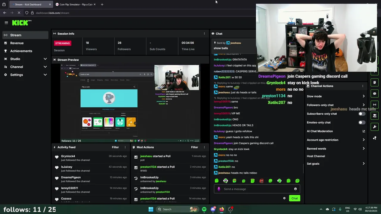Click the tracking protection shield icon

[27, 13]
